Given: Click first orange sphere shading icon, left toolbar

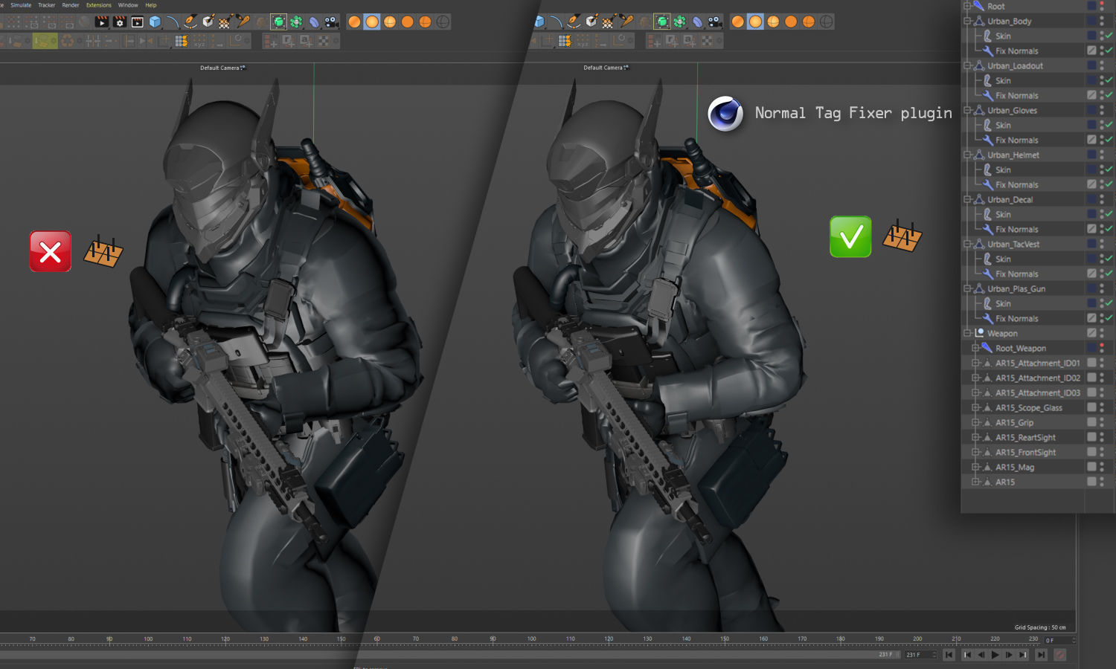Looking at the screenshot, I should click(x=354, y=22).
